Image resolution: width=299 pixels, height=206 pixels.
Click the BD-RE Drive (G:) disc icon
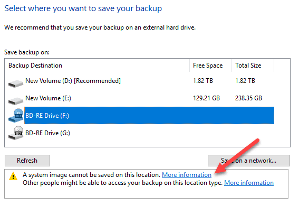16,133
